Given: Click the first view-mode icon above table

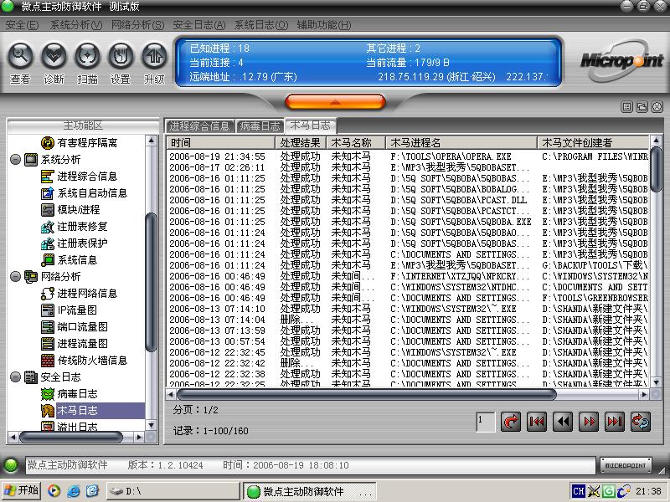Looking at the screenshot, I should (x=626, y=107).
